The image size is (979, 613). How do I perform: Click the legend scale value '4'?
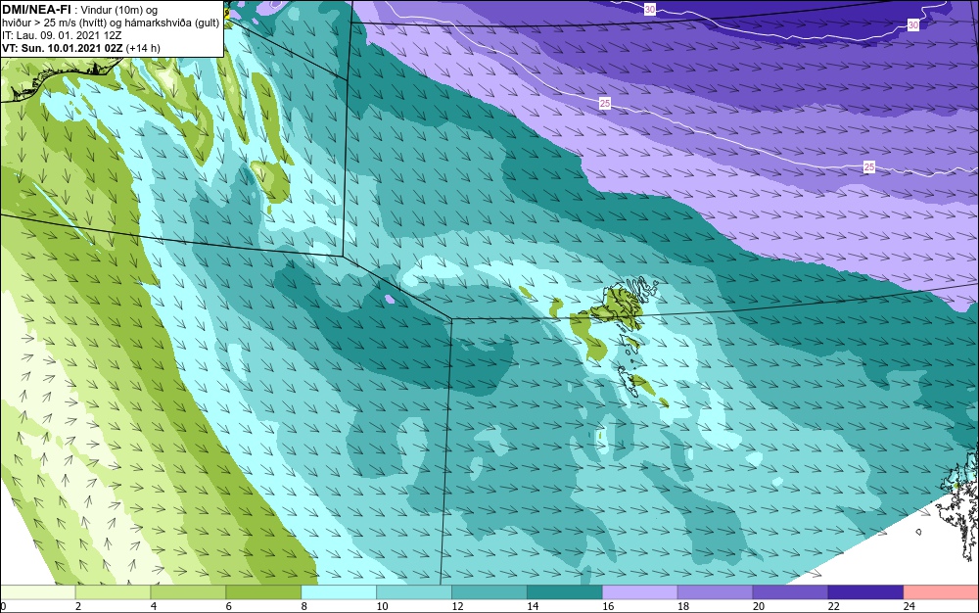(x=154, y=606)
